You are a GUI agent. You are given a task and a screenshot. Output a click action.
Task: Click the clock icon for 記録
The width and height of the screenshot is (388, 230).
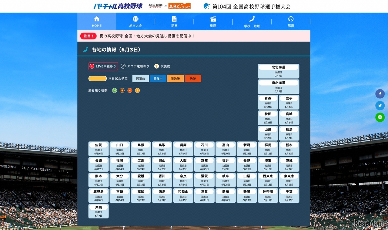(291, 19)
